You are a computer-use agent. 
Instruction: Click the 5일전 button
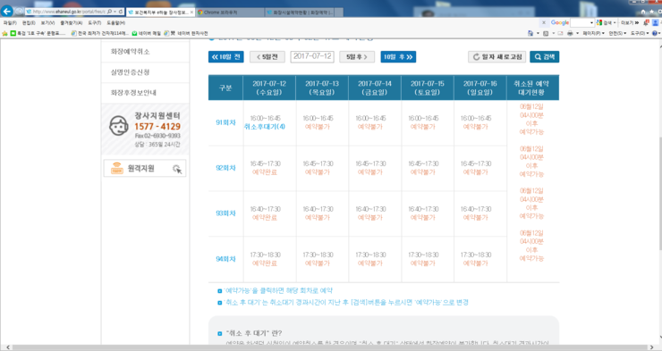(x=267, y=57)
